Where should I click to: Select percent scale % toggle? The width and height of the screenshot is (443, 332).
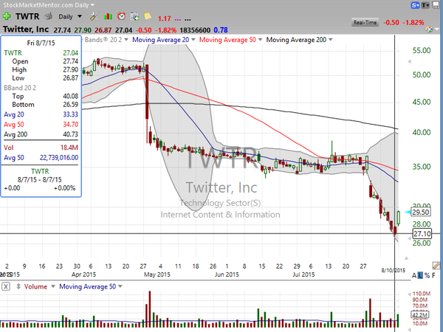tap(427, 275)
